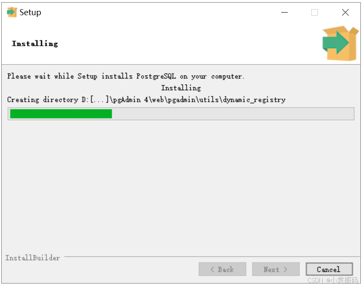
Task: Click the large installer box arrow logo
Action: (x=340, y=43)
